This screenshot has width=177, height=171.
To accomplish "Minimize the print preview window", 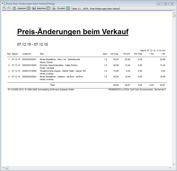I will [x=159, y=4].
